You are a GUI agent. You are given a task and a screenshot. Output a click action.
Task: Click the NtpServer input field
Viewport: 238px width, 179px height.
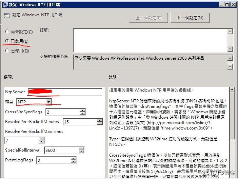[x=65, y=92]
